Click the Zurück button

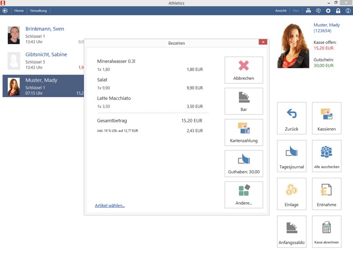(292, 118)
